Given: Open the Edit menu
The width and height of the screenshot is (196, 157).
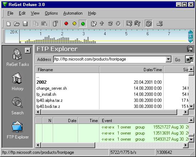Looking at the screenshot, I should (x=22, y=13).
